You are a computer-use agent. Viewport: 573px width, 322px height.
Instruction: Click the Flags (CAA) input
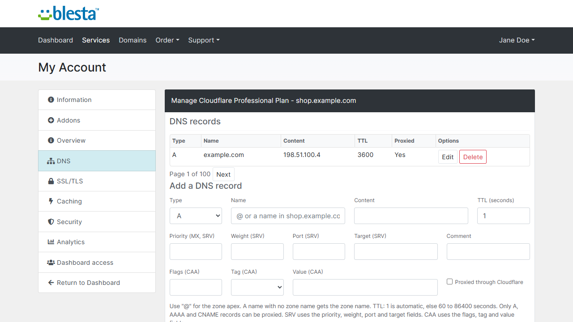pyautogui.click(x=196, y=287)
